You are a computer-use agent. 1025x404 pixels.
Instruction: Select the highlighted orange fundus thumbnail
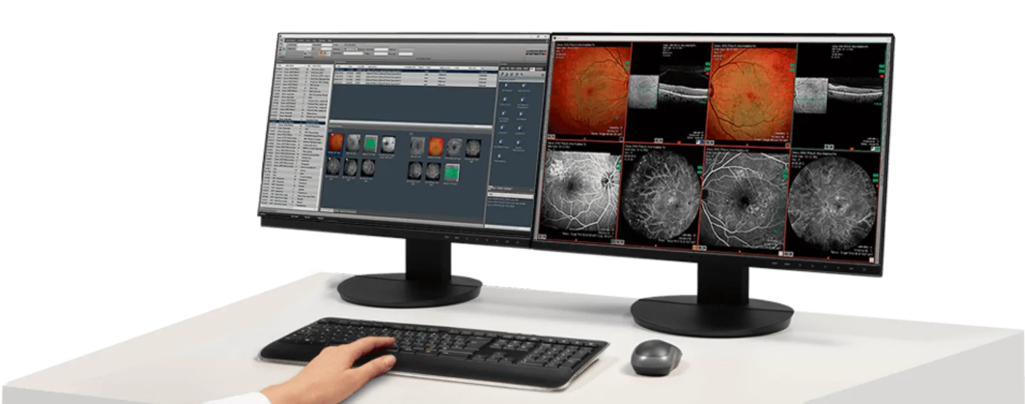pyautogui.click(x=336, y=142)
